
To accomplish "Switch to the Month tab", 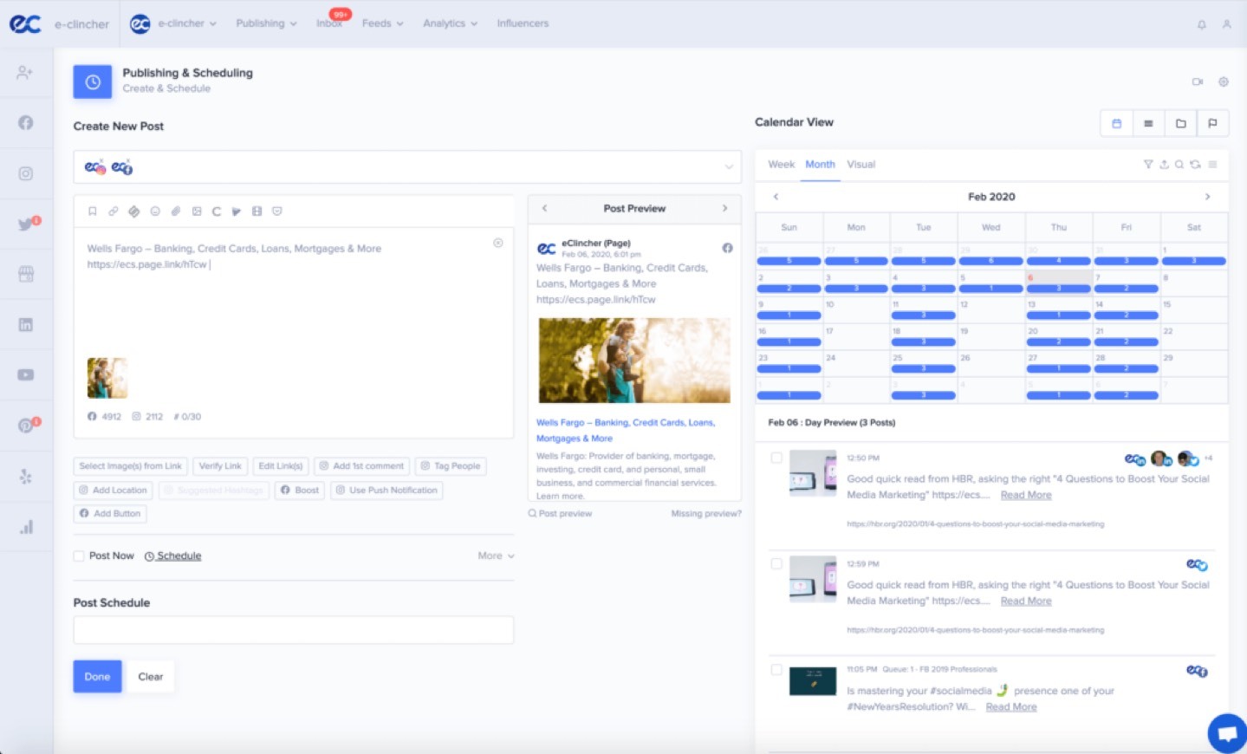I will click(820, 165).
